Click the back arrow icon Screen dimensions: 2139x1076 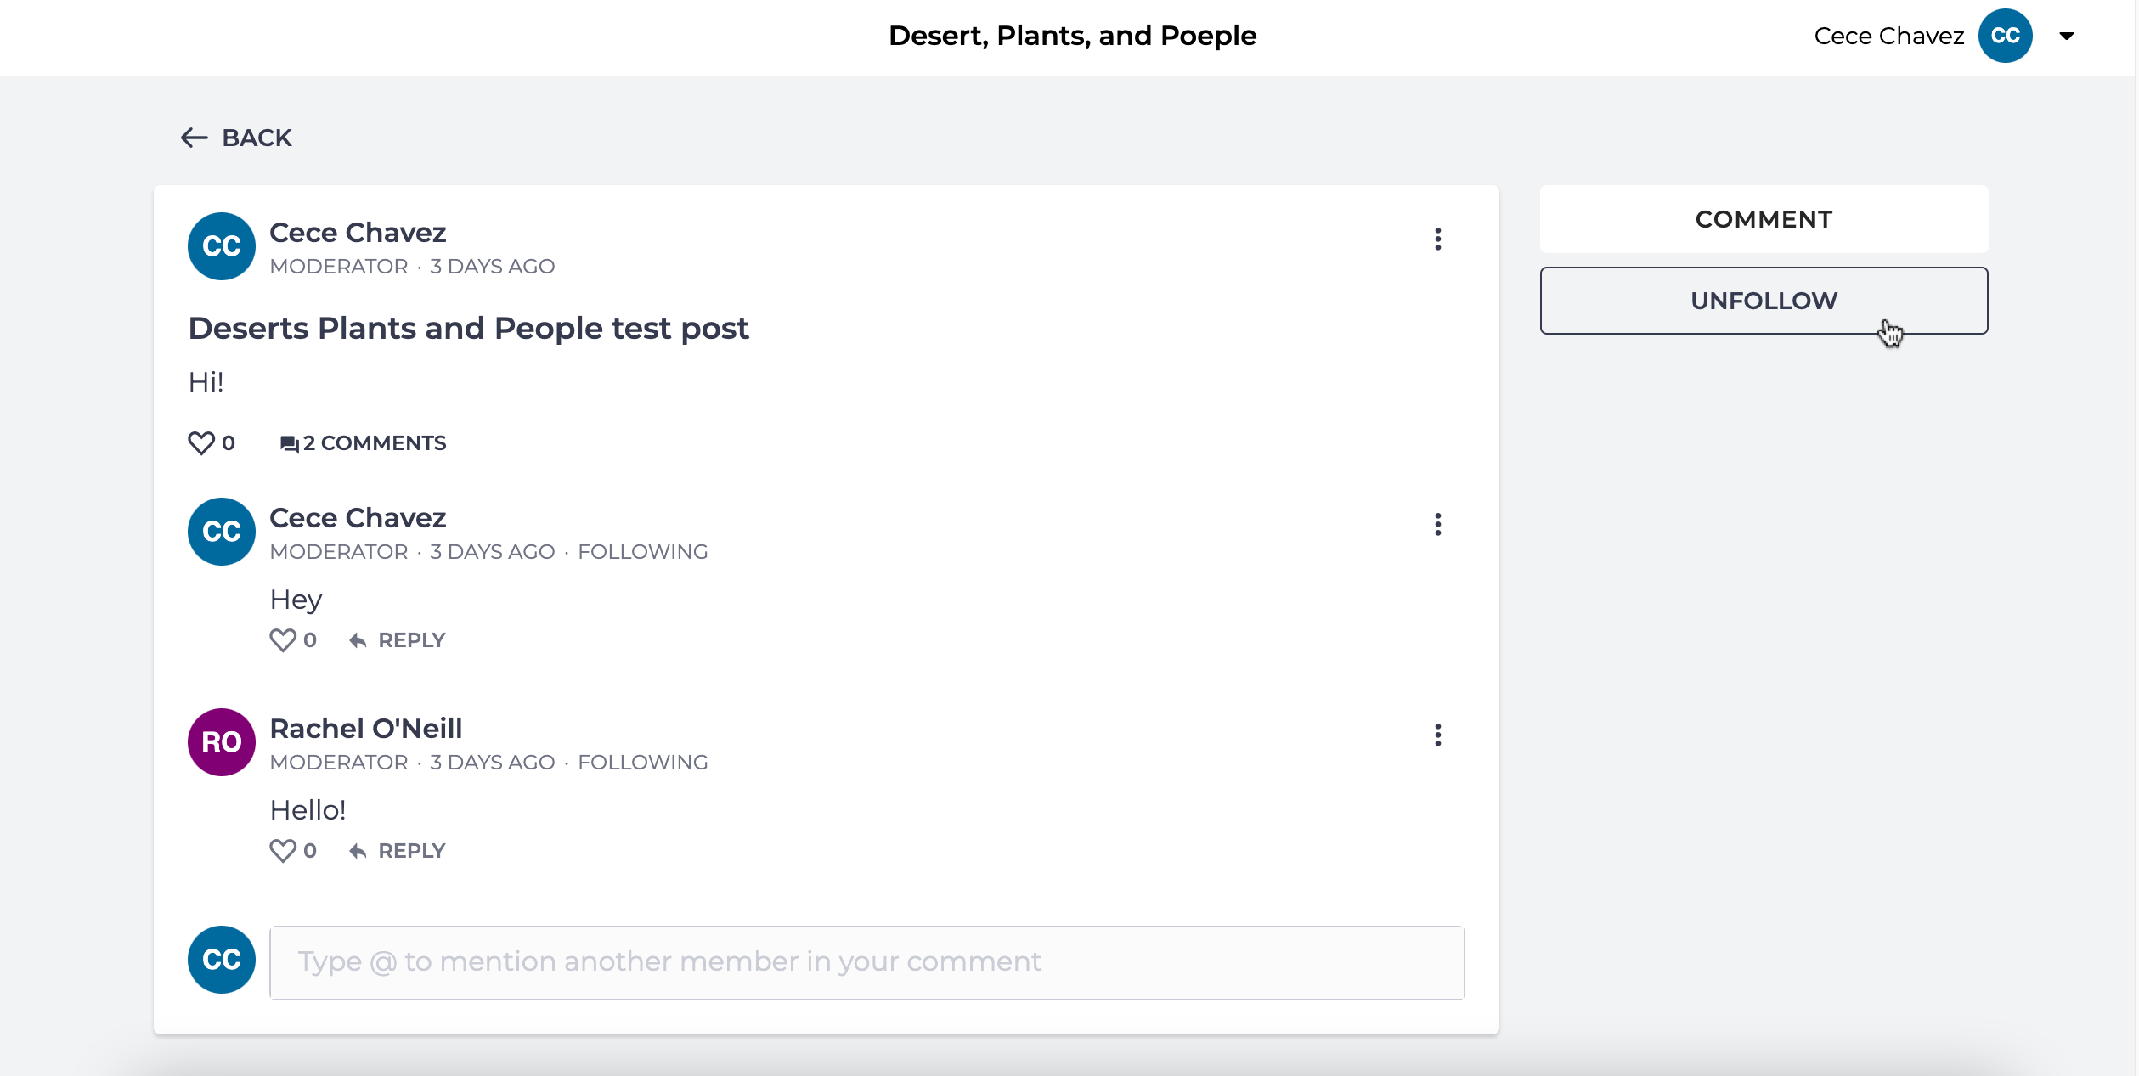pos(194,138)
